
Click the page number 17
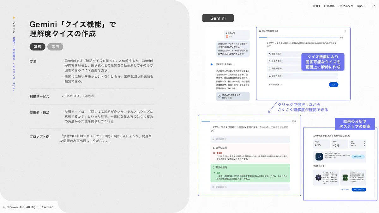click(x=373, y=6)
